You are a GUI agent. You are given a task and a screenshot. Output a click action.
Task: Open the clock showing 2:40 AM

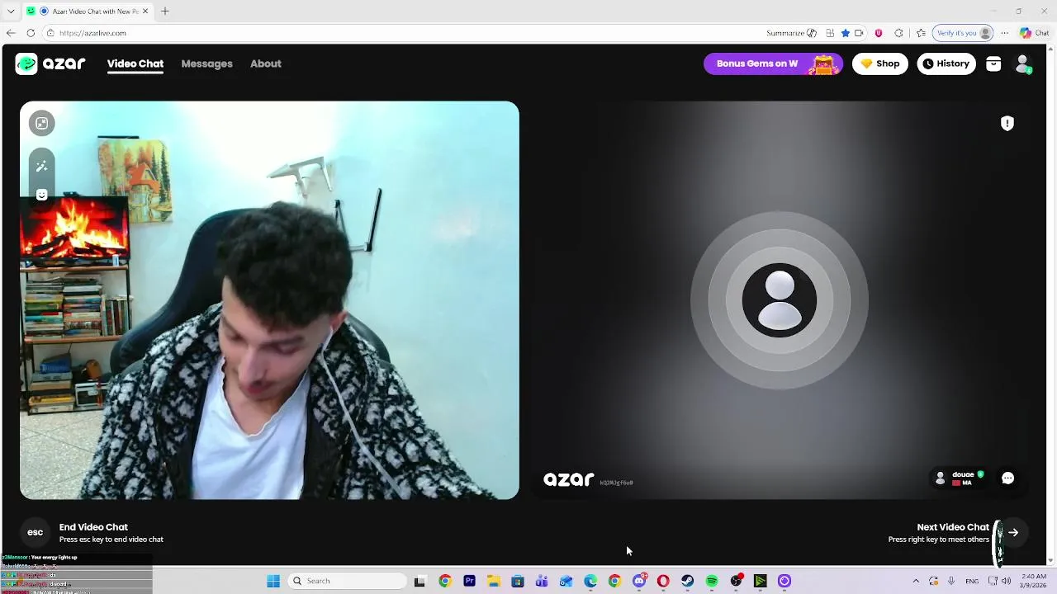[x=1034, y=581]
